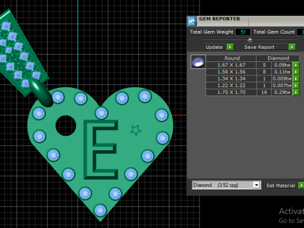Click the green arrow next to Update

point(230,47)
